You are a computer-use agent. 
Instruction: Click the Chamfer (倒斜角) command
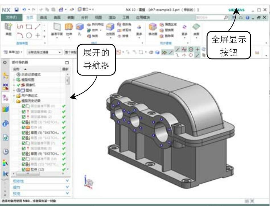tap(124, 25)
